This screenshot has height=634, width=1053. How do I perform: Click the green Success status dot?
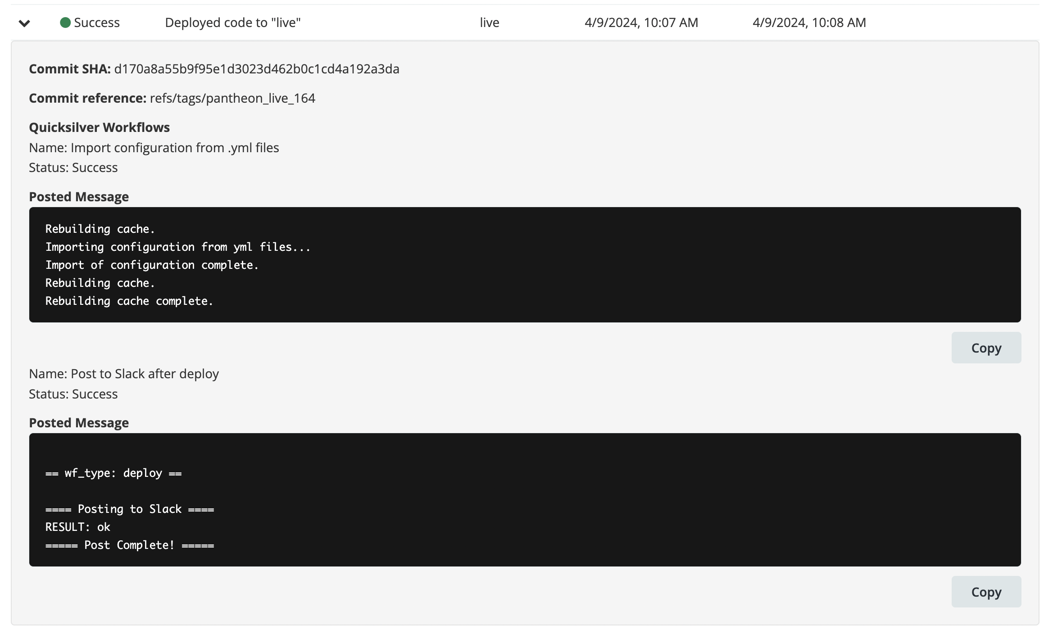65,23
